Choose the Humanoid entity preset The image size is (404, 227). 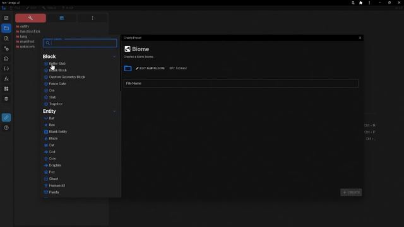[54, 185]
